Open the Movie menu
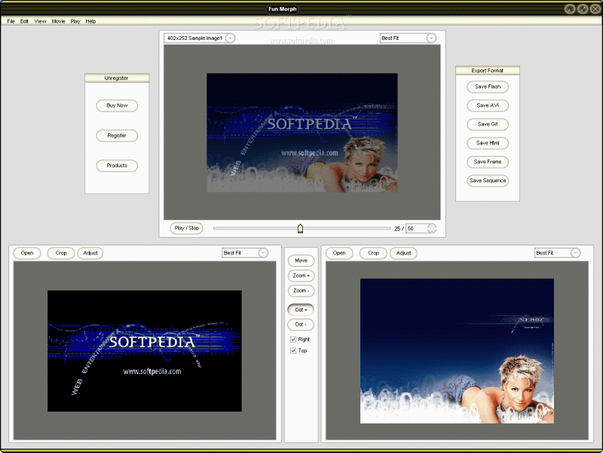 [59, 22]
